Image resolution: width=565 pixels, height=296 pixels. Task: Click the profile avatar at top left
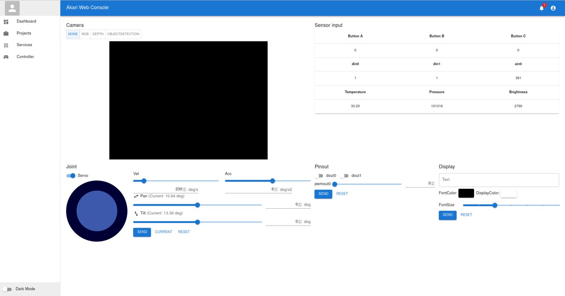point(12,8)
